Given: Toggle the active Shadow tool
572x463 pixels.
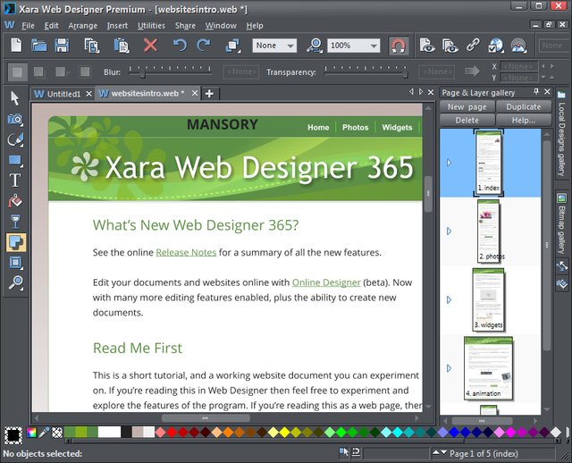Looking at the screenshot, I should tap(15, 241).
